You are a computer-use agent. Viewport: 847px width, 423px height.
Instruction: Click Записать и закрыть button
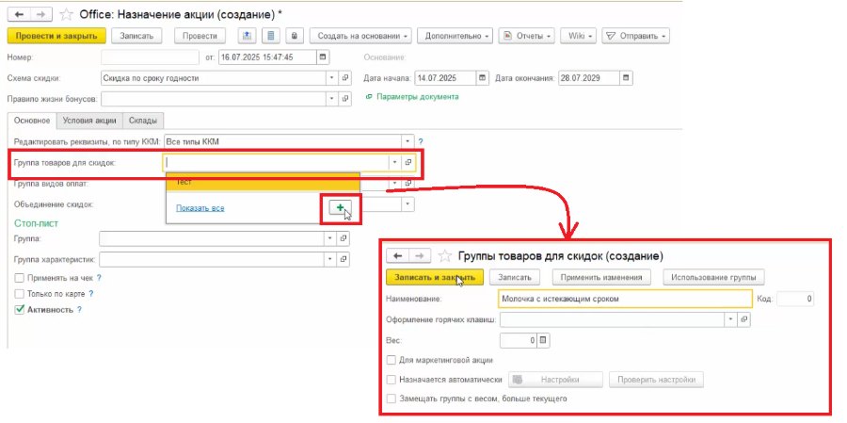435,277
